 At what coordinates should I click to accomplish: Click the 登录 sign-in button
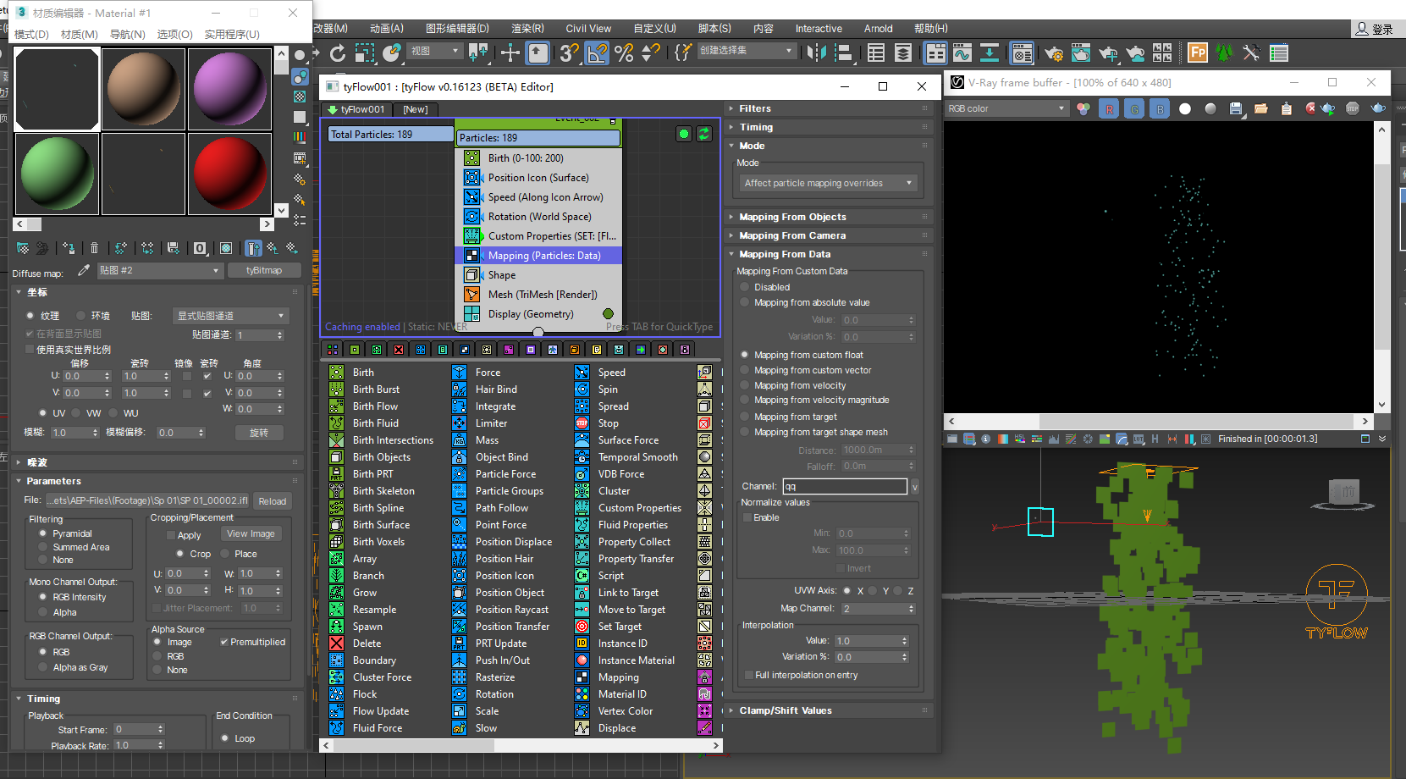[x=1375, y=29]
